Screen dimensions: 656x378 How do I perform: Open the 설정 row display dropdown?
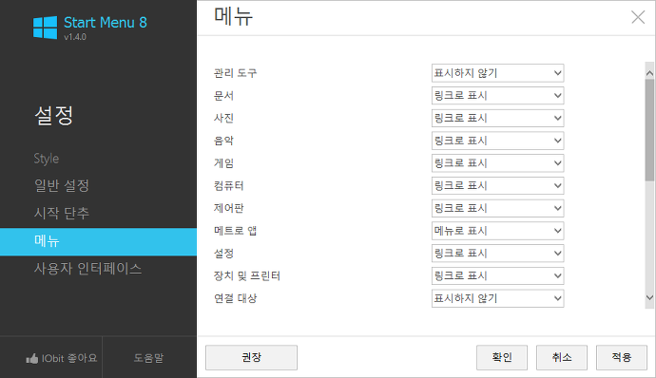point(497,254)
